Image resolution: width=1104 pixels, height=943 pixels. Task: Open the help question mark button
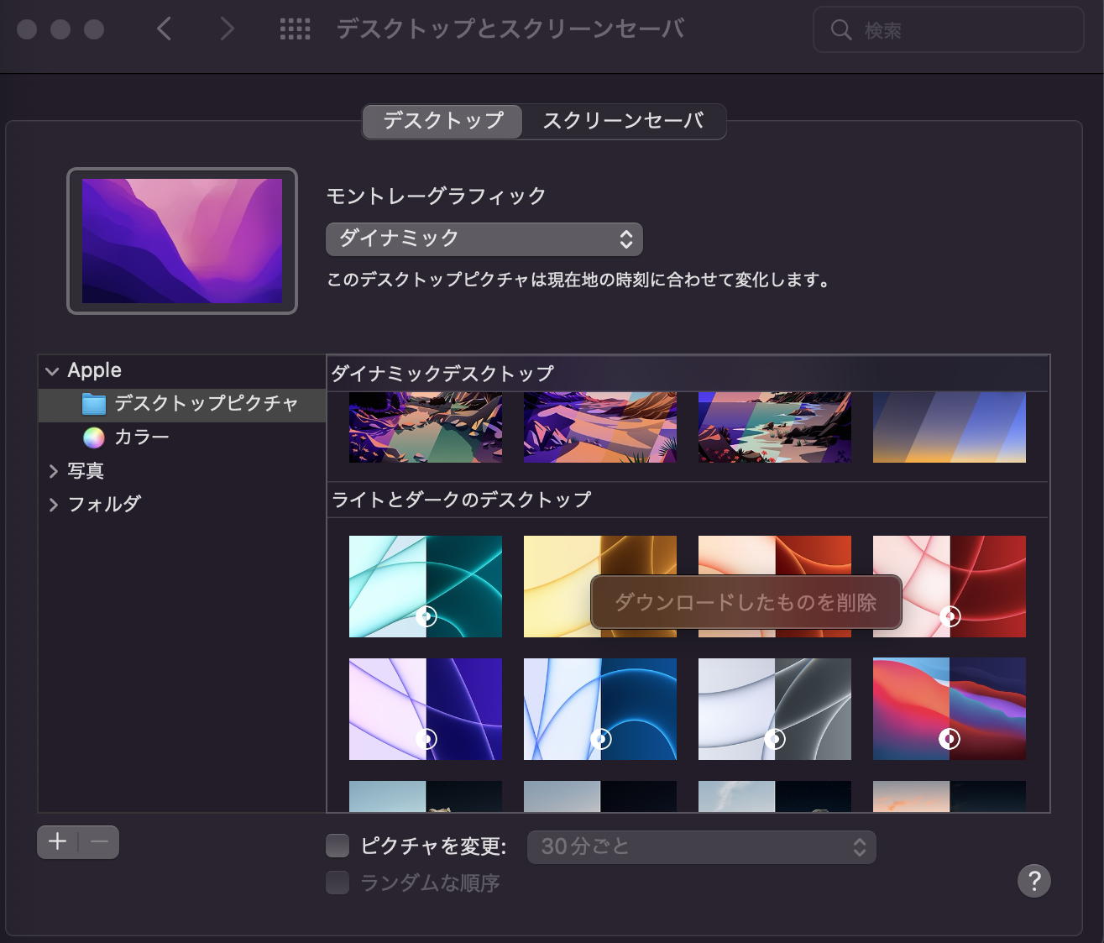[1033, 881]
